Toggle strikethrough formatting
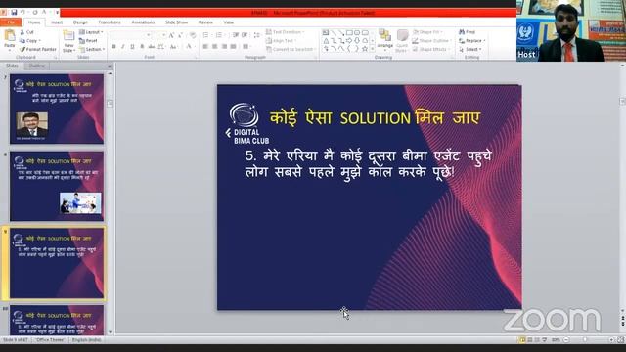 point(152,47)
